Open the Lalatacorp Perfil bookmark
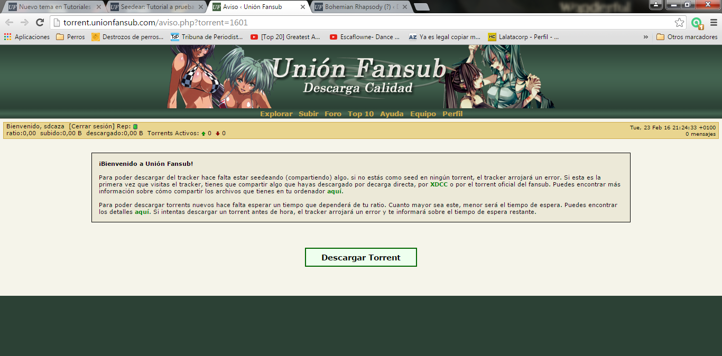The width and height of the screenshot is (722, 356). [x=523, y=37]
